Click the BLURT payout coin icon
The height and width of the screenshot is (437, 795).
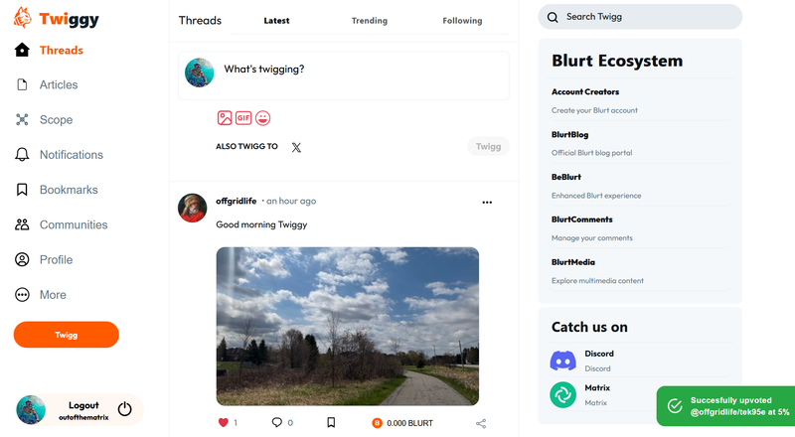[x=377, y=423]
